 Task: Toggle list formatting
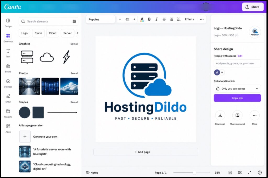coord(171,19)
